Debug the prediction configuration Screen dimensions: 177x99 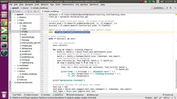click(171, 8)
